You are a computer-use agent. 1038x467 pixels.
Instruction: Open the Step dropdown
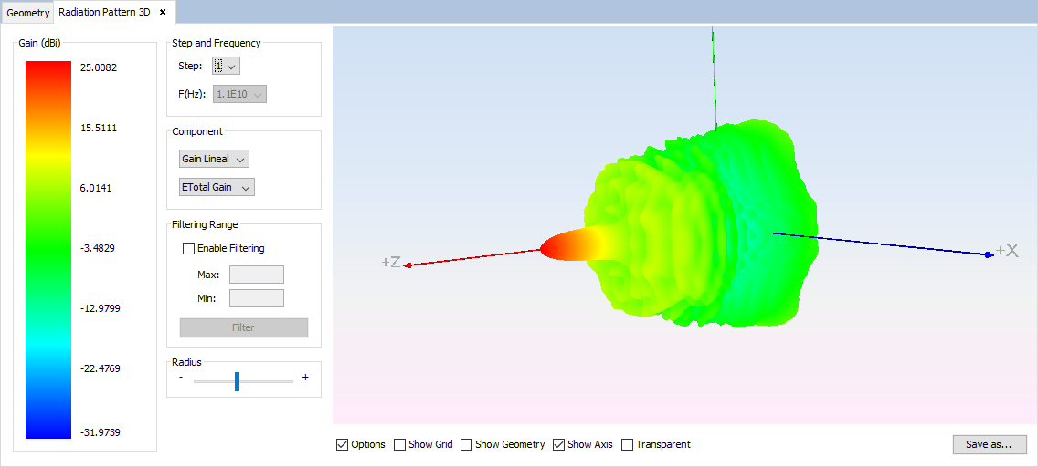(226, 66)
